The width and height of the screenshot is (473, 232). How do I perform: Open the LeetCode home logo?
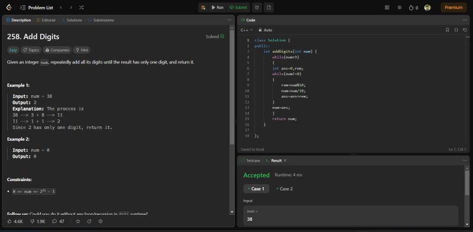[x=9, y=7]
